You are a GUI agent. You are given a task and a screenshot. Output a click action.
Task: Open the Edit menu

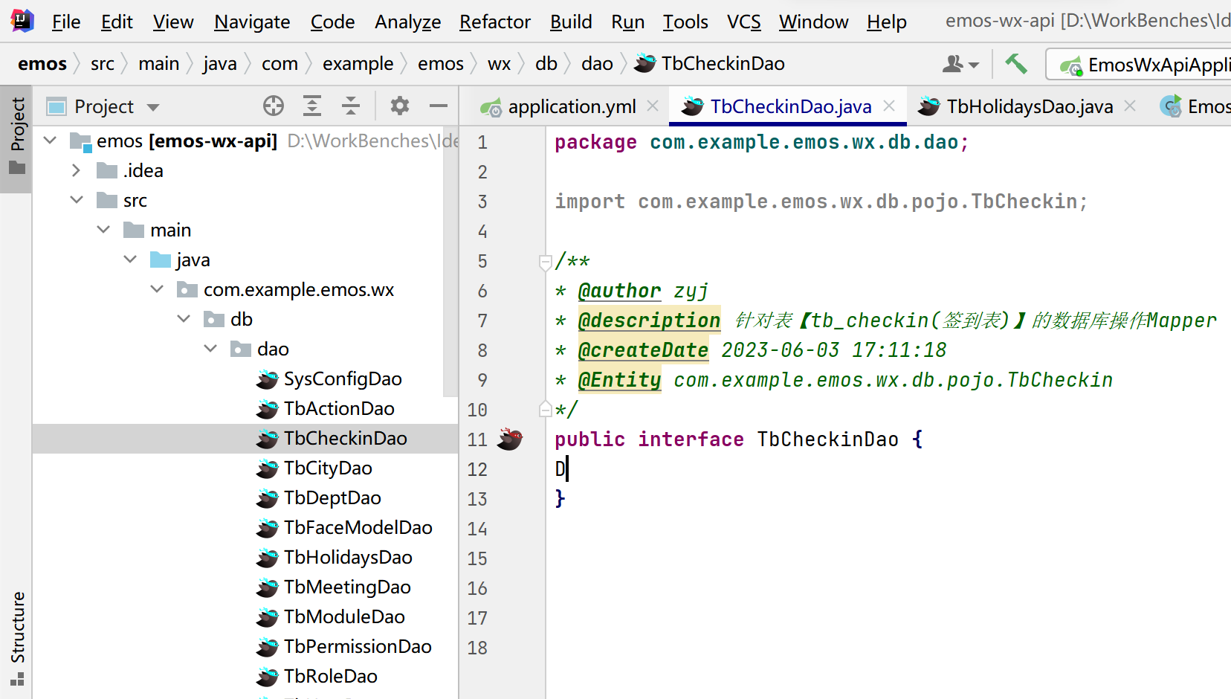[x=117, y=22]
